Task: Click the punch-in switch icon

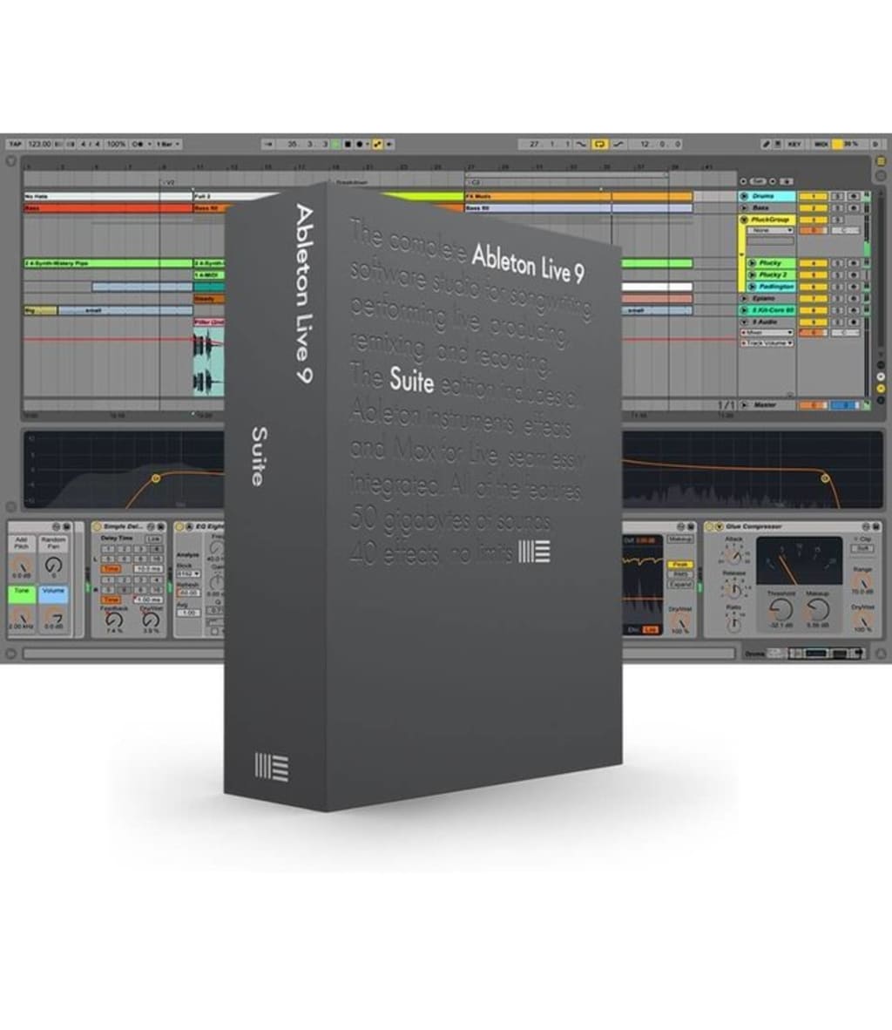Action: [x=581, y=144]
